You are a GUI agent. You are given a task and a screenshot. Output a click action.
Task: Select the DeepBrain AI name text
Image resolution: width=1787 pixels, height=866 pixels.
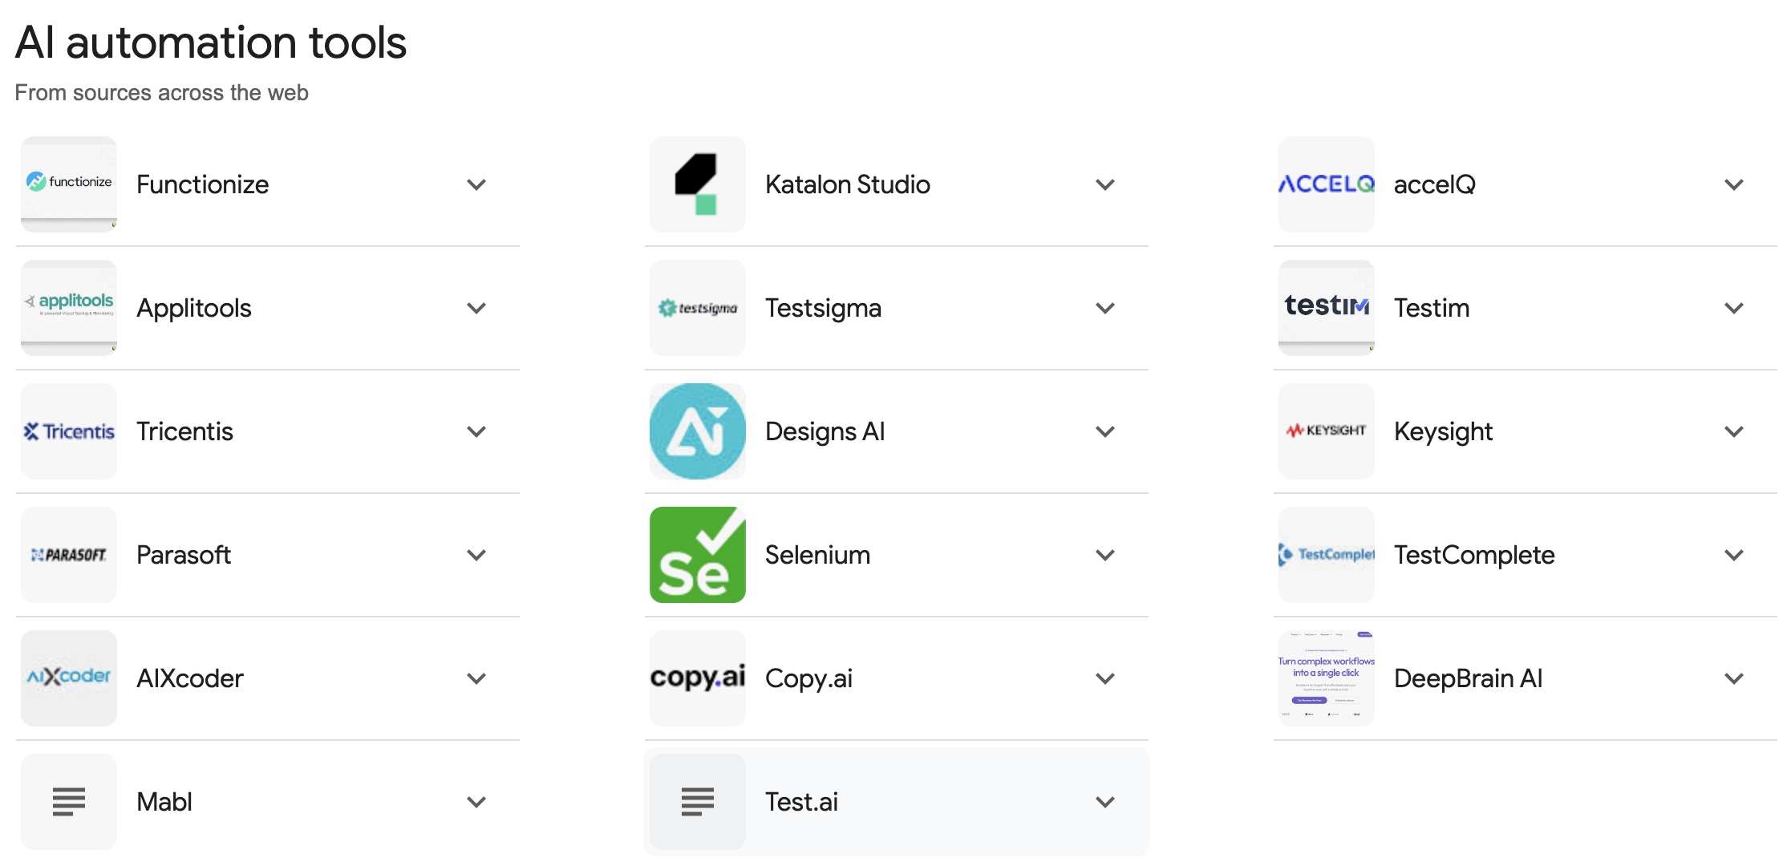1469,678
